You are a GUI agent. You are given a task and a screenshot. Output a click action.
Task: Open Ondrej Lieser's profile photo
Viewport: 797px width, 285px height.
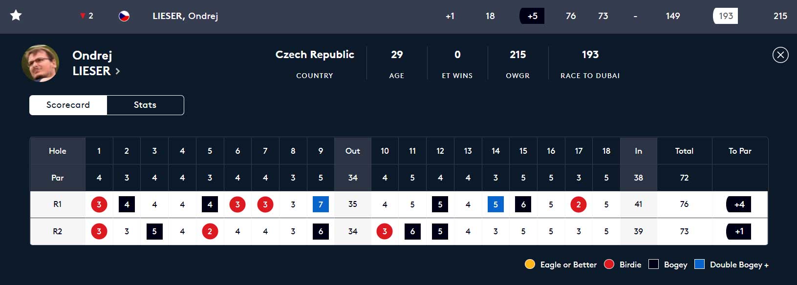point(40,63)
